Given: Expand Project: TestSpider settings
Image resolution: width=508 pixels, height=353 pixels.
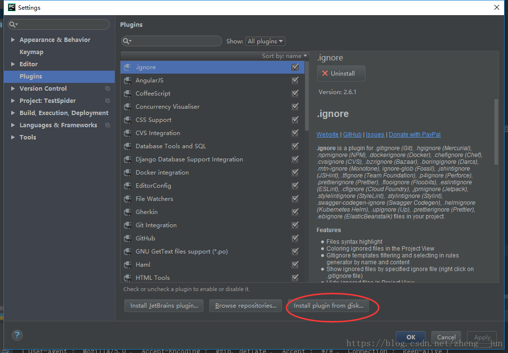Looking at the screenshot, I should point(13,100).
